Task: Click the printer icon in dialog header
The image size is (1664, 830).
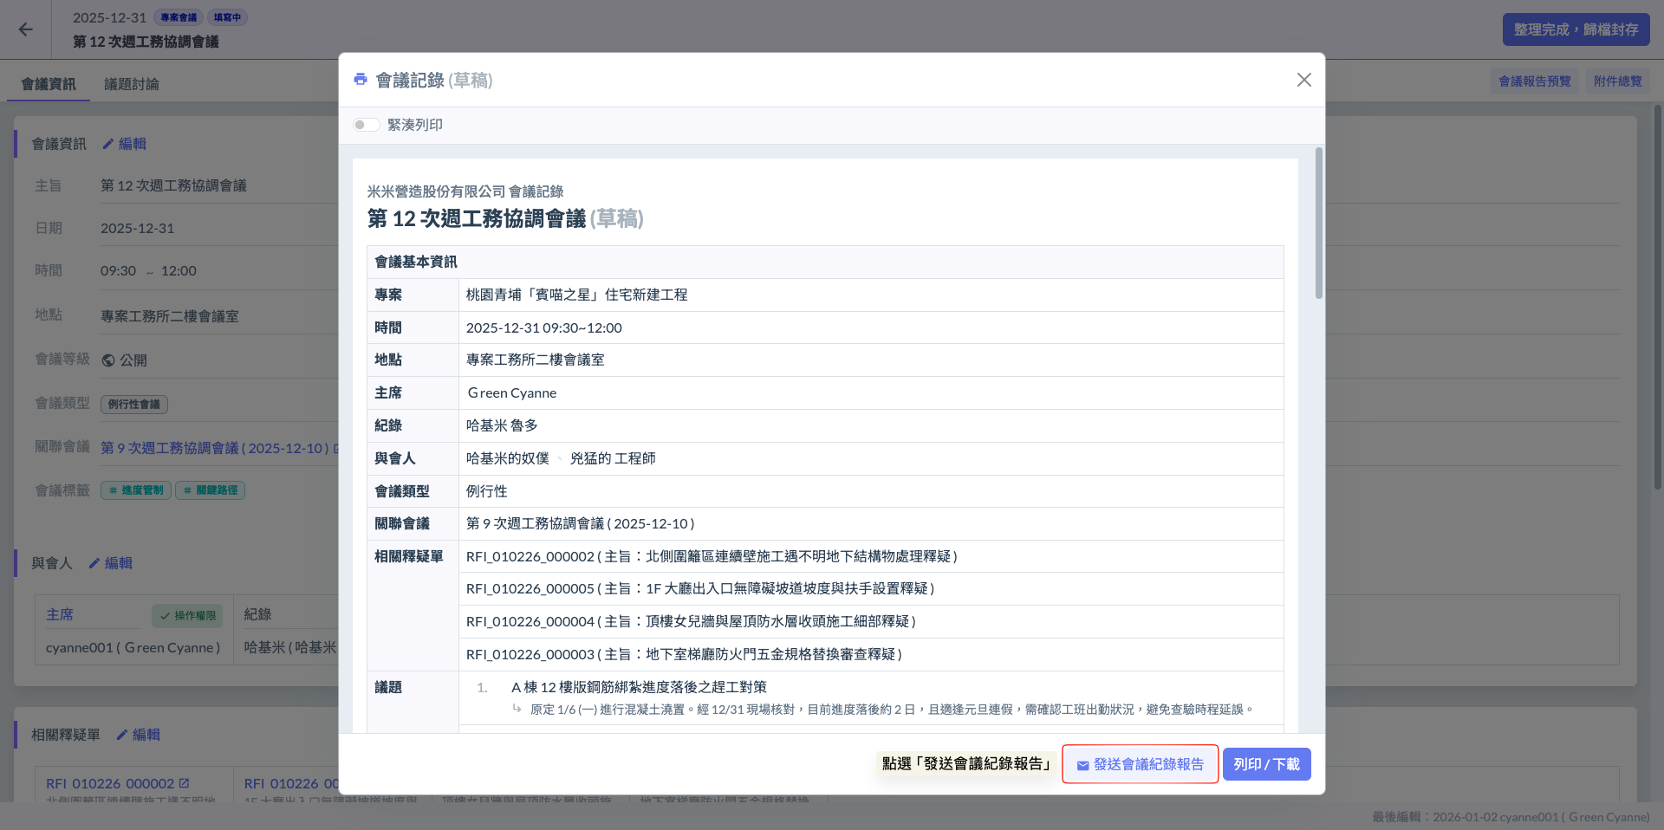Action: 361,80
